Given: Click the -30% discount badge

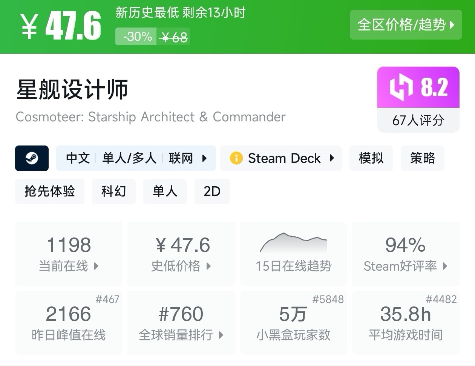Looking at the screenshot, I should (136, 37).
